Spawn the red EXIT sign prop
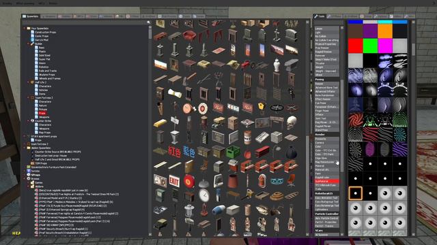This screenshot has width=437, height=245. 175,181
